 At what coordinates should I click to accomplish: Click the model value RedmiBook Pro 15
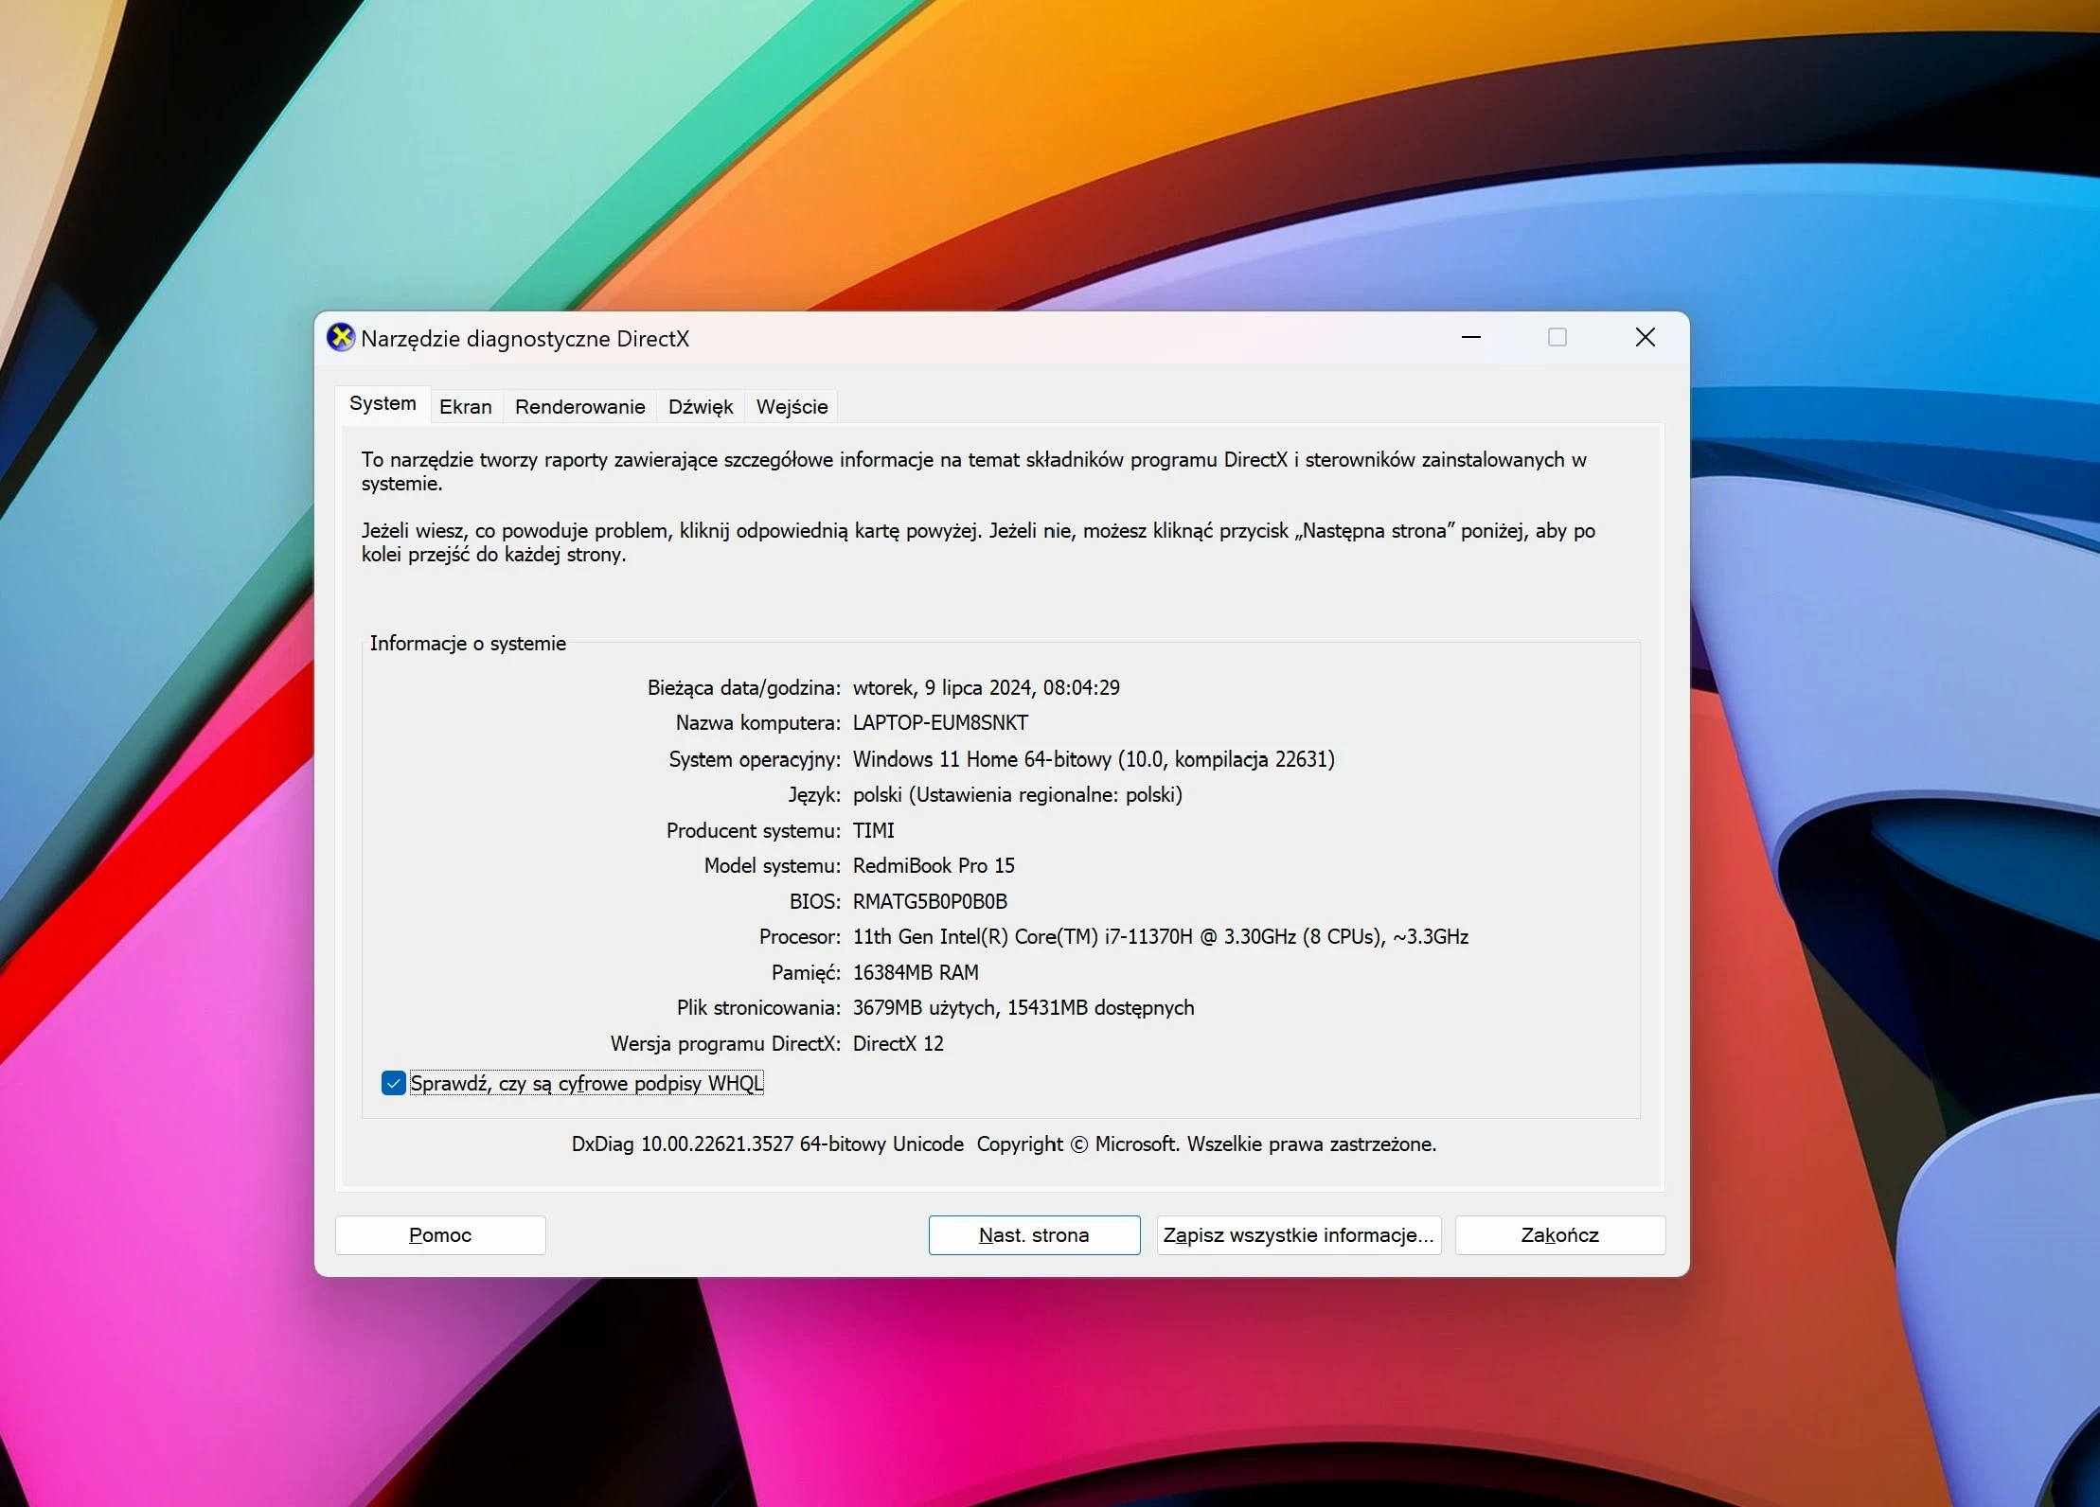[x=934, y=865]
